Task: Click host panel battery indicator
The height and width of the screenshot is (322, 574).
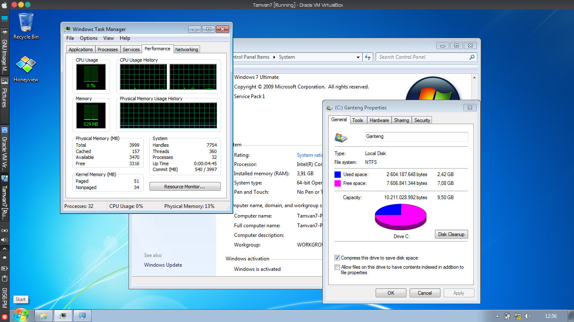Action: coord(5,268)
